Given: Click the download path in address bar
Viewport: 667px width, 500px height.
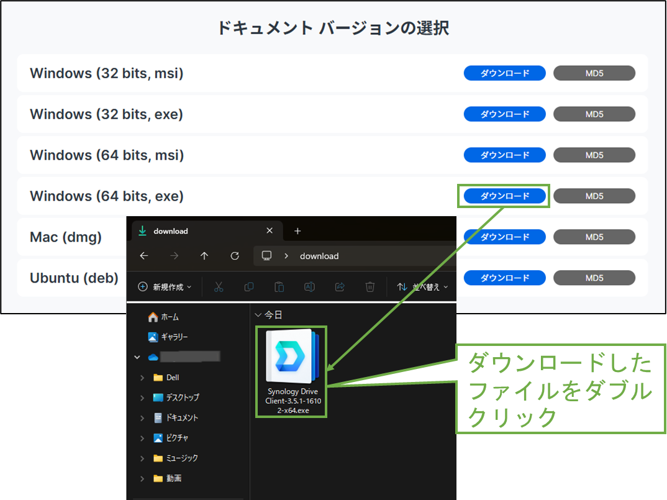Looking at the screenshot, I should [319, 256].
